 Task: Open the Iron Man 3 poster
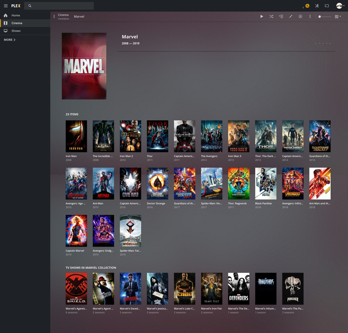[239, 136]
